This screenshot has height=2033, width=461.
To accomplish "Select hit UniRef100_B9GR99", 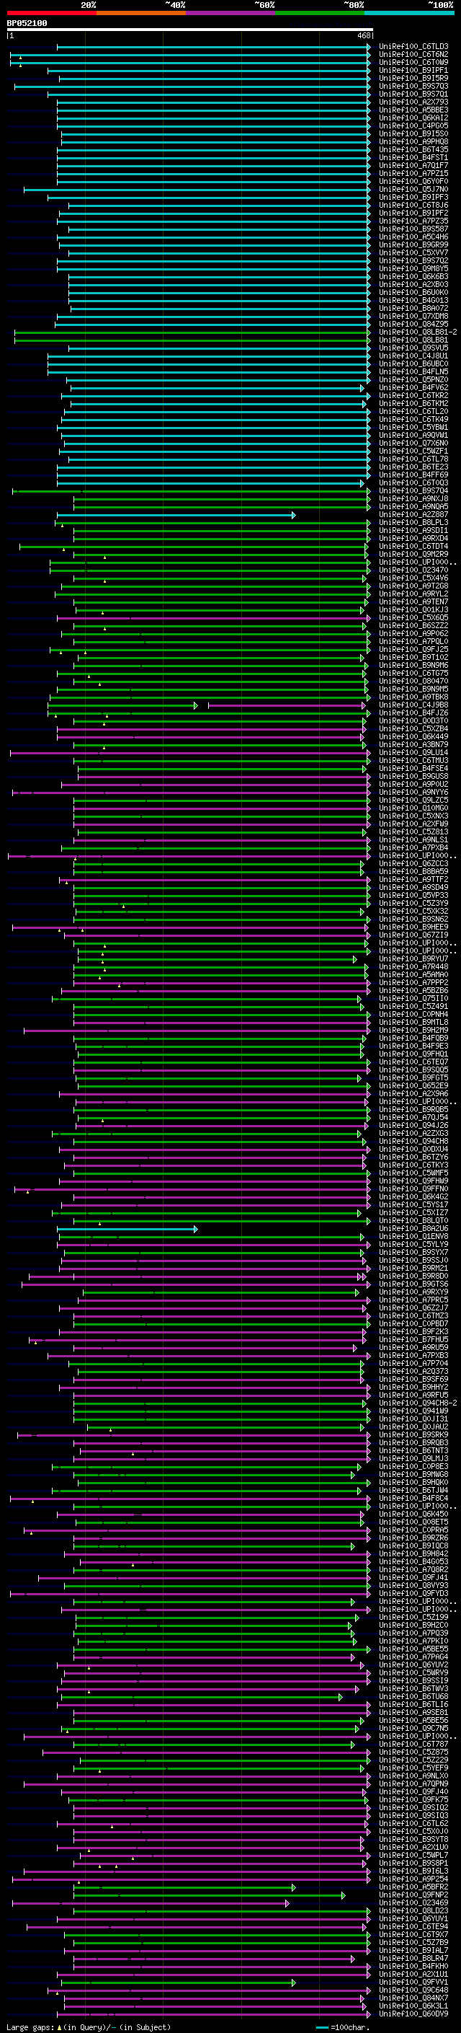I will (x=413, y=245).
